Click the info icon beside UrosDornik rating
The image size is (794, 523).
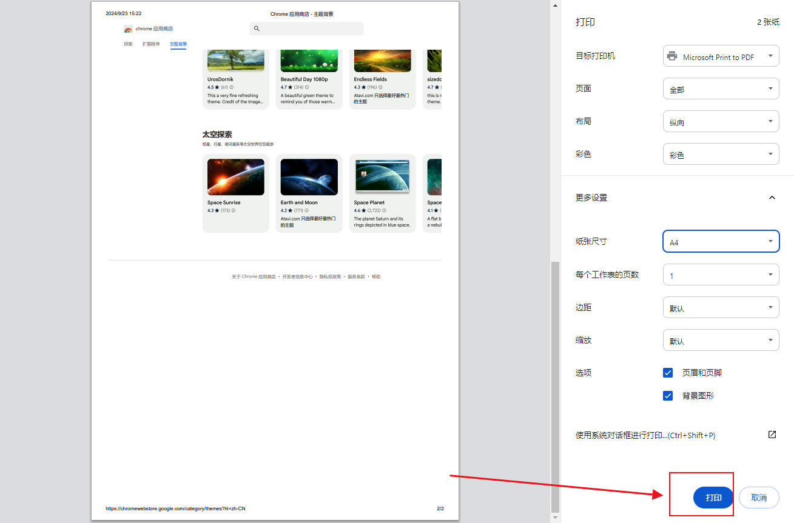click(x=232, y=87)
